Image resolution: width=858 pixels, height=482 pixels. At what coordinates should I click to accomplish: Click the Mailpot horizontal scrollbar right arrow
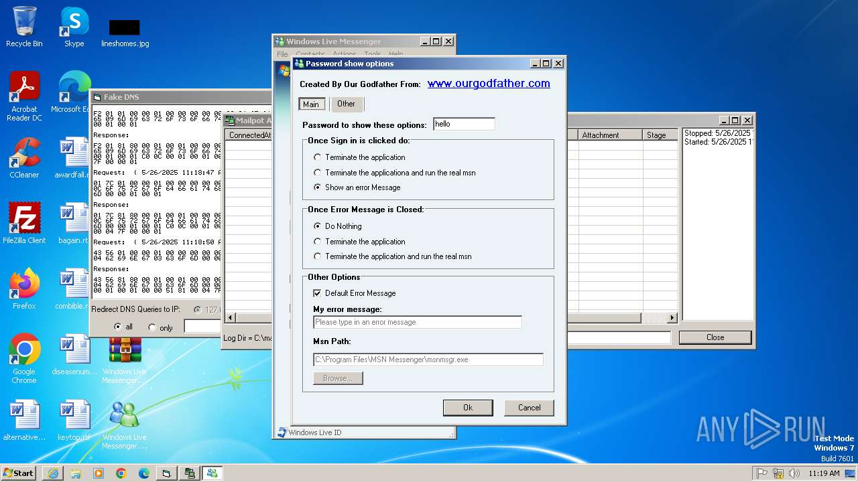point(672,318)
